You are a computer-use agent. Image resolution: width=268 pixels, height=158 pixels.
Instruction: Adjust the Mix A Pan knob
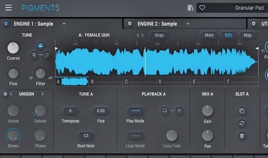coord(207,136)
